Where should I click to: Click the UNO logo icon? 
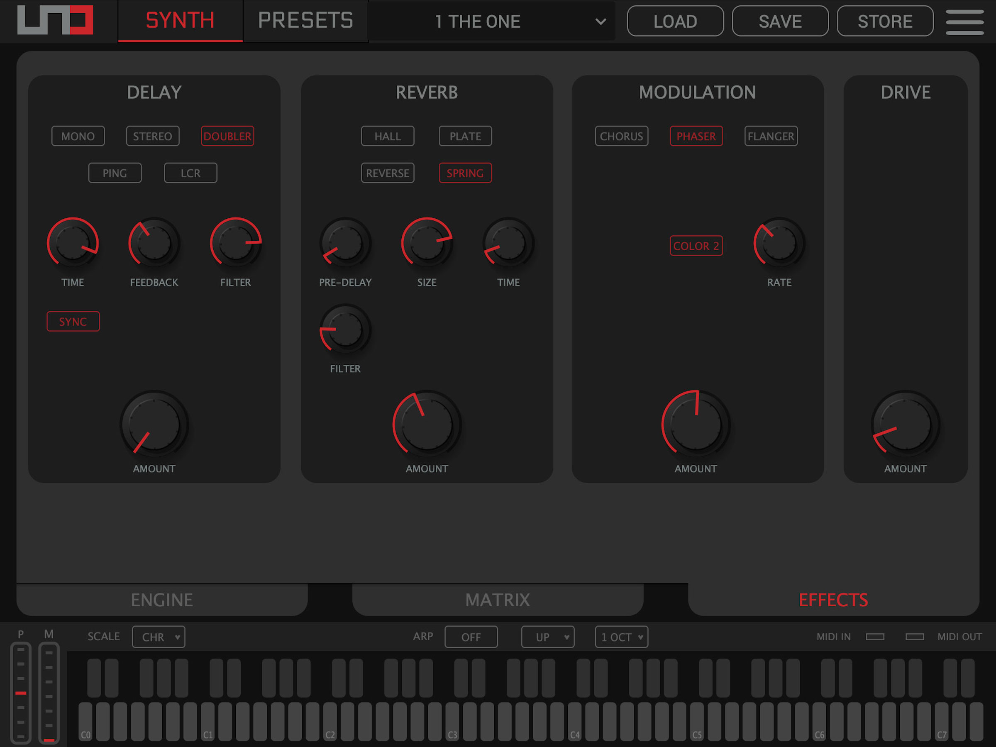click(55, 20)
